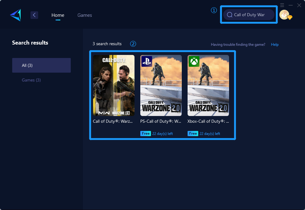Image resolution: width=305 pixels, height=210 pixels.
Task: Go back using the arrow button
Action: 34,15
